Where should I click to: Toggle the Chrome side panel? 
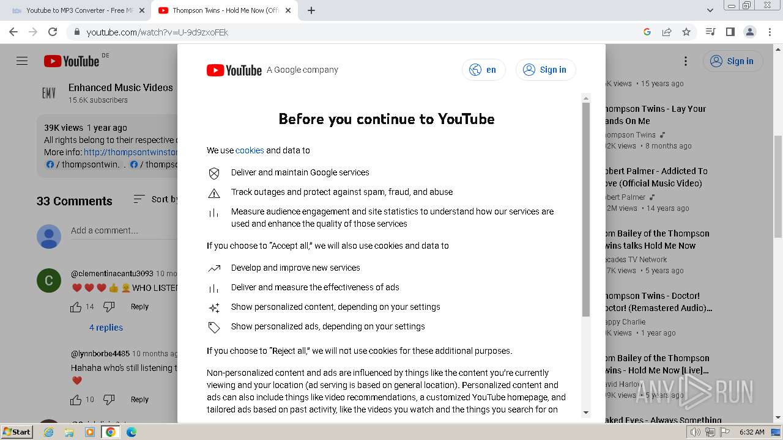[x=730, y=32]
